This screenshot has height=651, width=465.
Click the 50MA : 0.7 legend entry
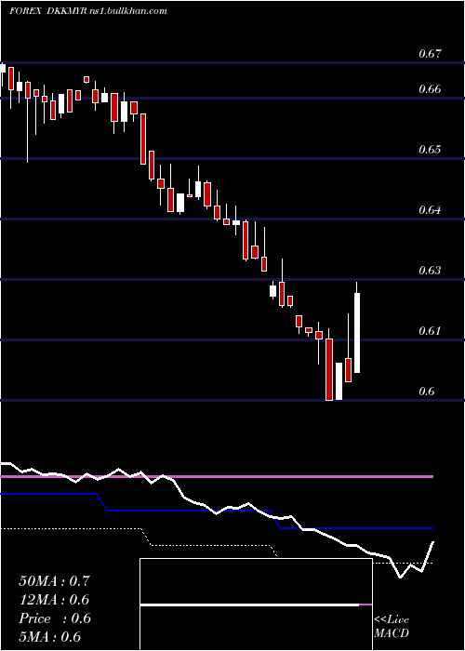tap(54, 581)
